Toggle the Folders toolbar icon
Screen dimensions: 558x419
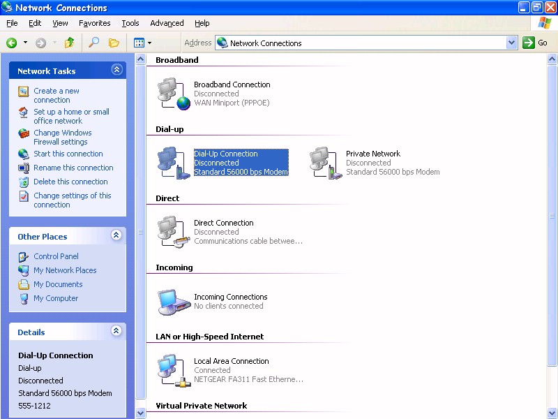(114, 43)
